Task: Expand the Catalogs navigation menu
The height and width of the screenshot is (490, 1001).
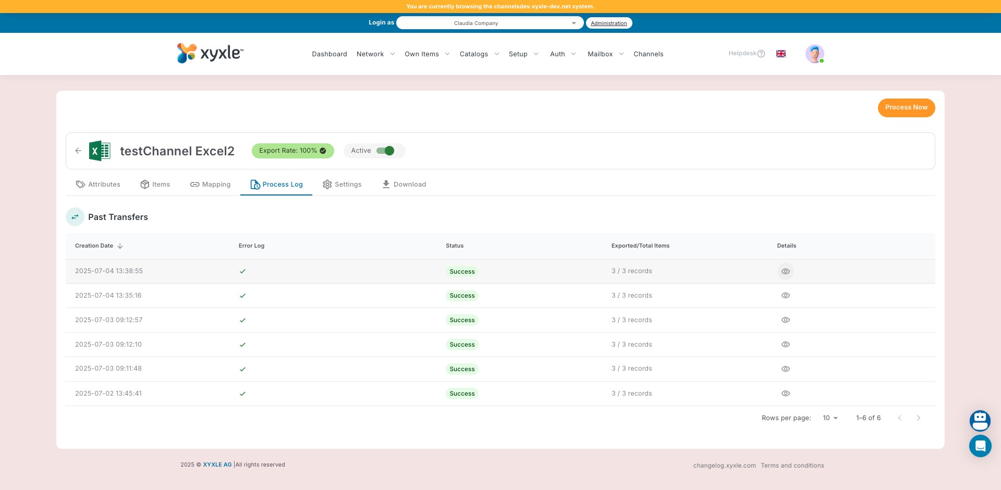Action: (x=479, y=54)
